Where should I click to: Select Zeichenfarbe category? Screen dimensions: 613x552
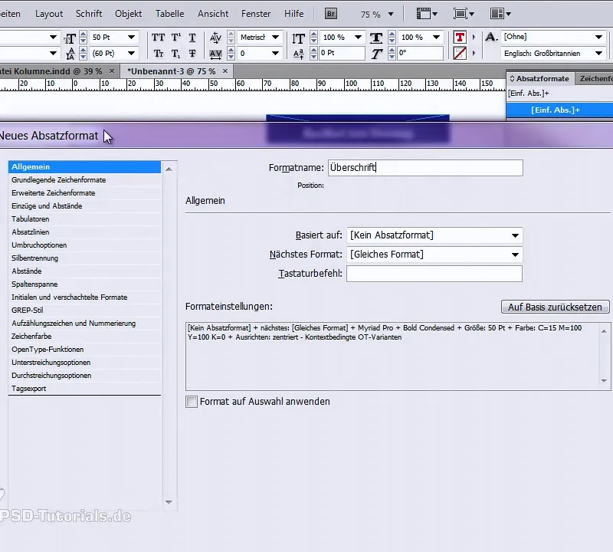84,337
